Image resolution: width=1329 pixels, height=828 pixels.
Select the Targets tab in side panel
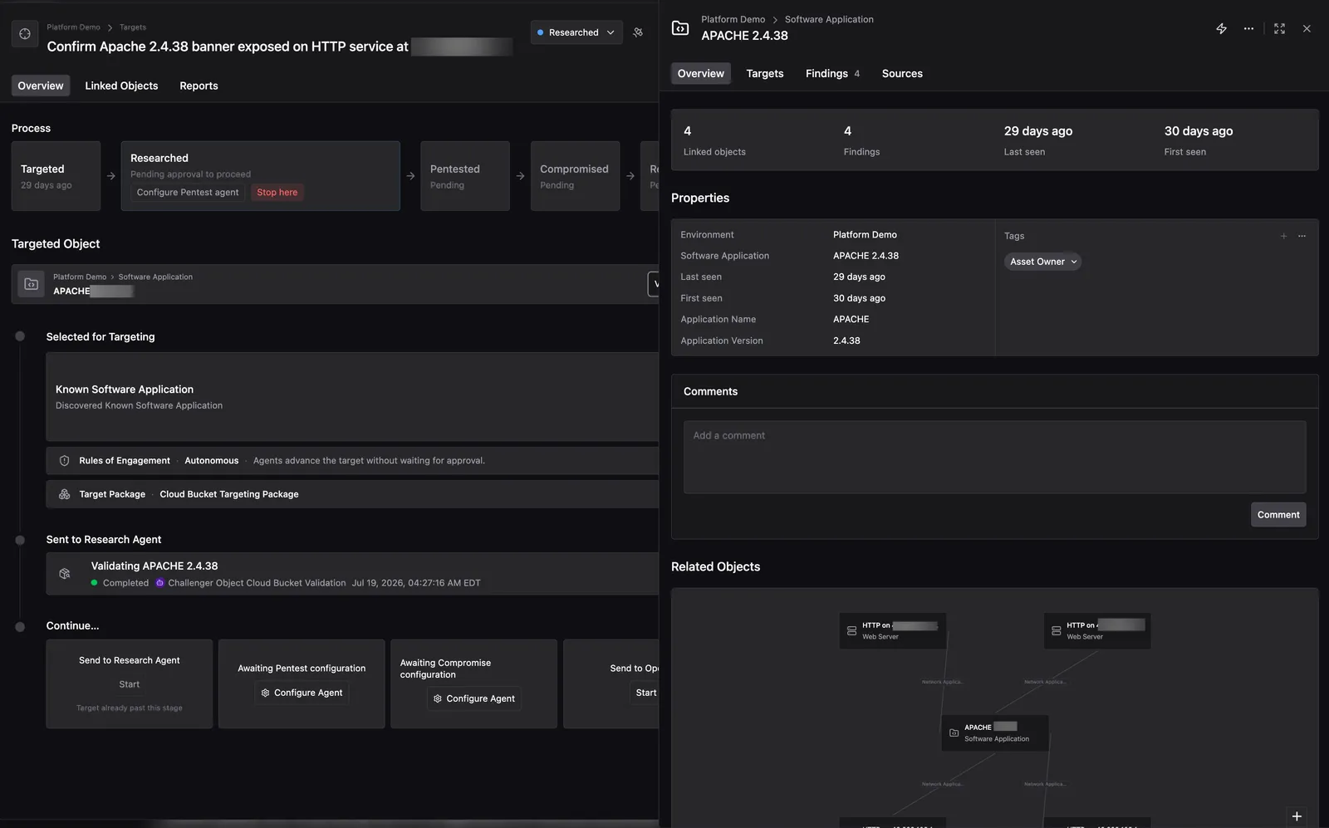pos(765,73)
